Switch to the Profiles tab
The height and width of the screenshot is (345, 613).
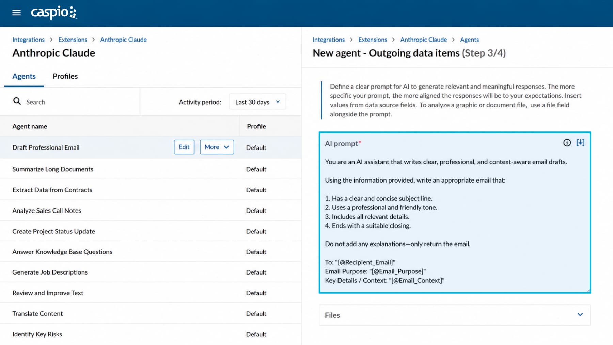pyautogui.click(x=65, y=76)
